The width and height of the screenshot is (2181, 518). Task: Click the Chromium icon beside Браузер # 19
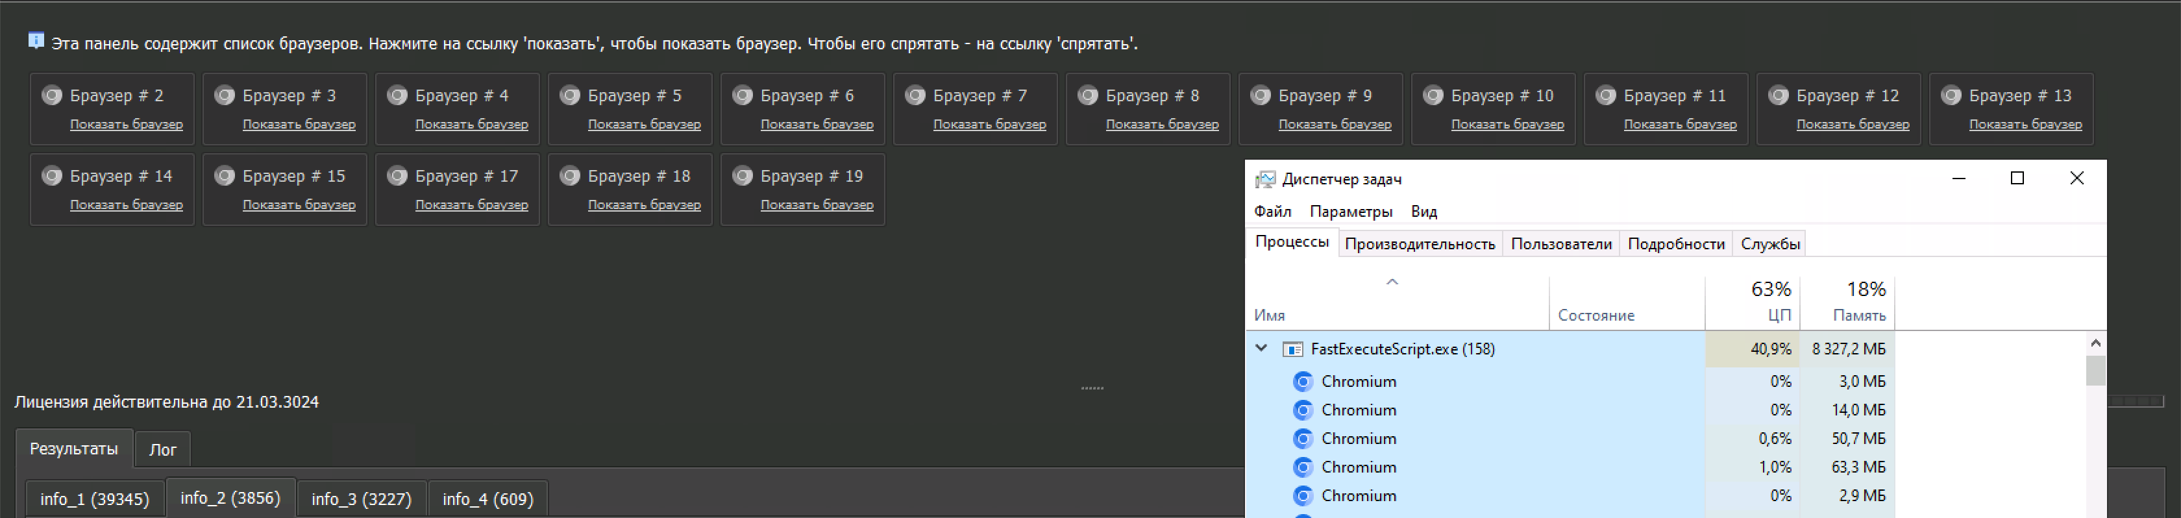(743, 176)
